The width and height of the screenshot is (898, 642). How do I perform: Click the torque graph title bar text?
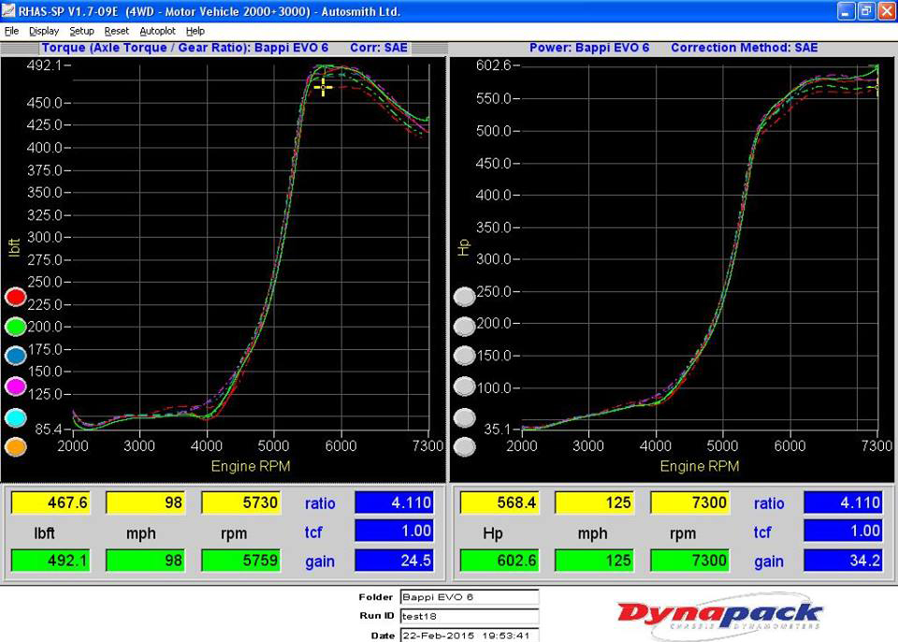pyautogui.click(x=225, y=48)
